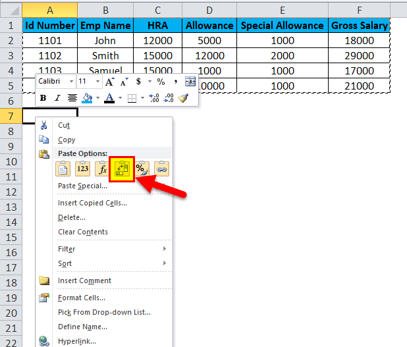This screenshot has width=407, height=347.
Task: Choose Paste Values (123) icon
Action: (x=82, y=169)
